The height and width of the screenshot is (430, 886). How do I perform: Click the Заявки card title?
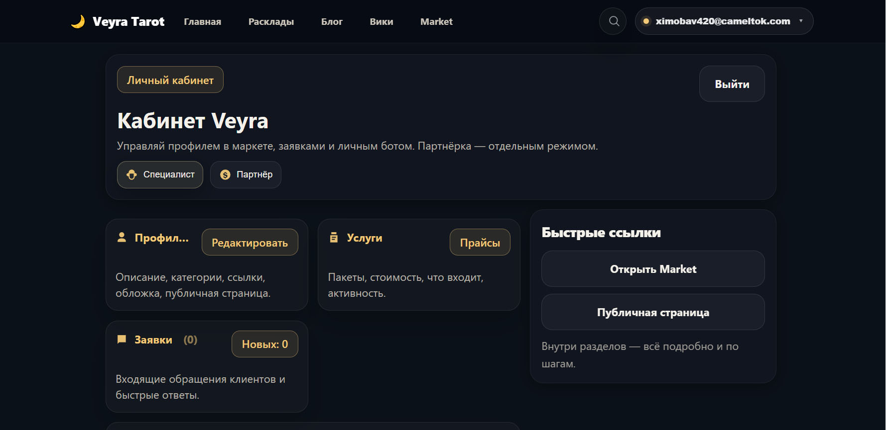153,340
